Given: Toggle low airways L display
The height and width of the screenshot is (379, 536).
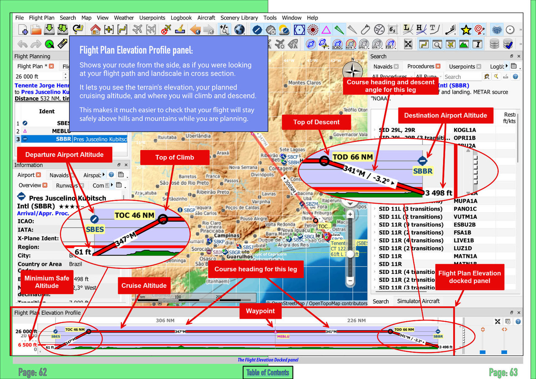Looking at the screenshot, I should (407, 29).
